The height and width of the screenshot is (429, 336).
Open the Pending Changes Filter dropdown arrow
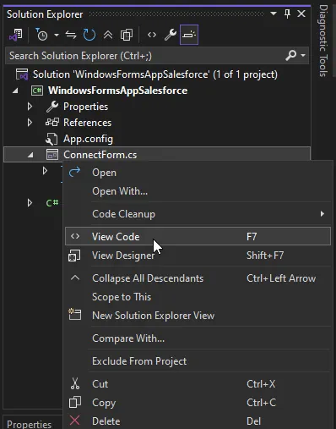(57, 35)
